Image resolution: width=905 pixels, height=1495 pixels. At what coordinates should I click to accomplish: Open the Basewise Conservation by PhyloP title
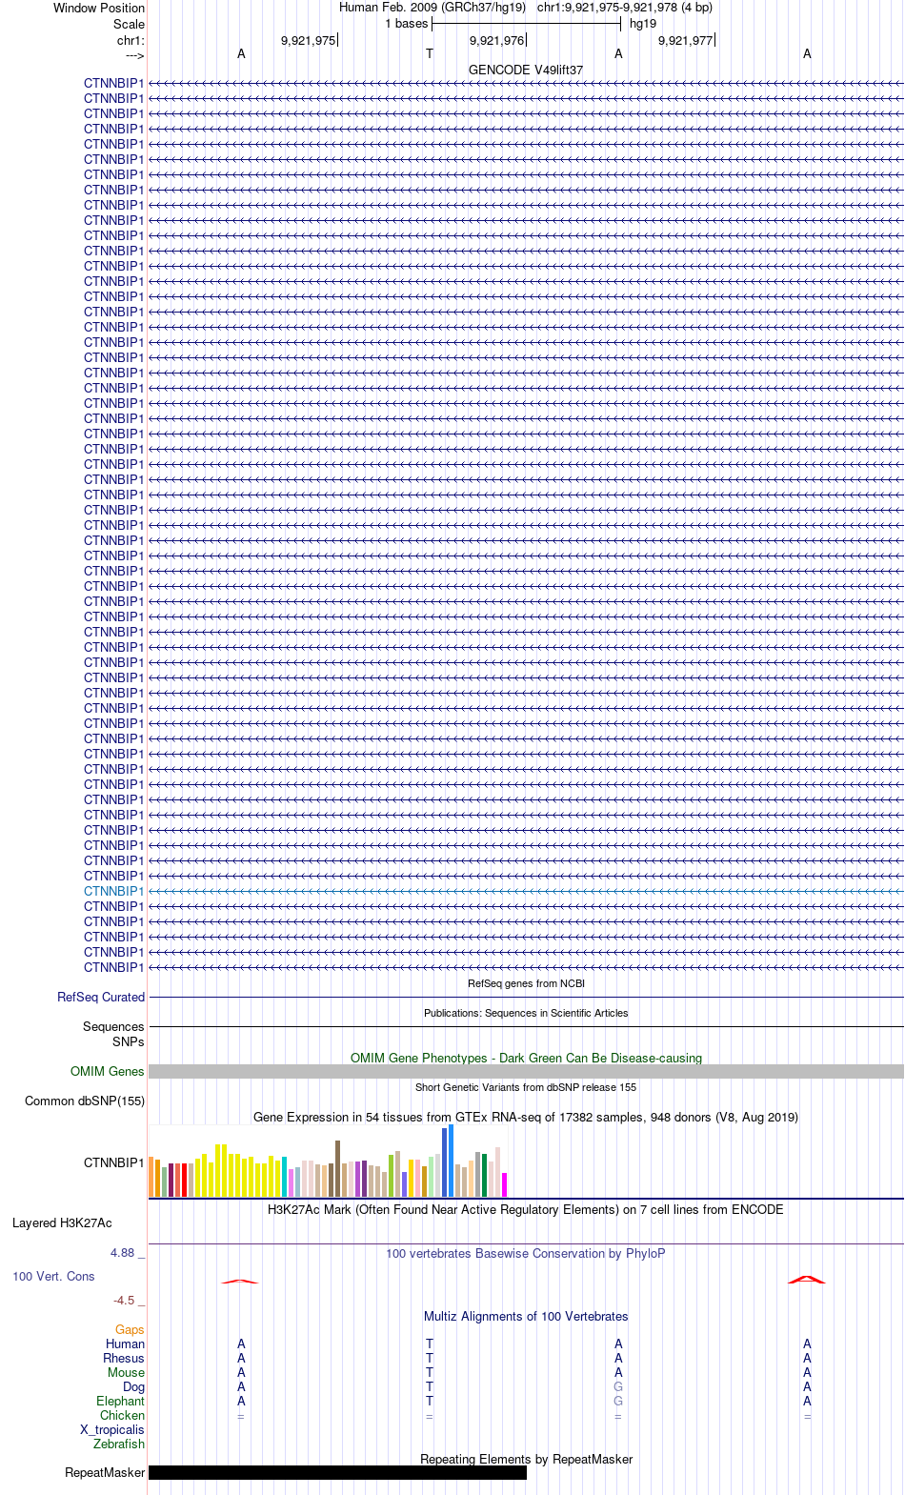pos(526,1253)
